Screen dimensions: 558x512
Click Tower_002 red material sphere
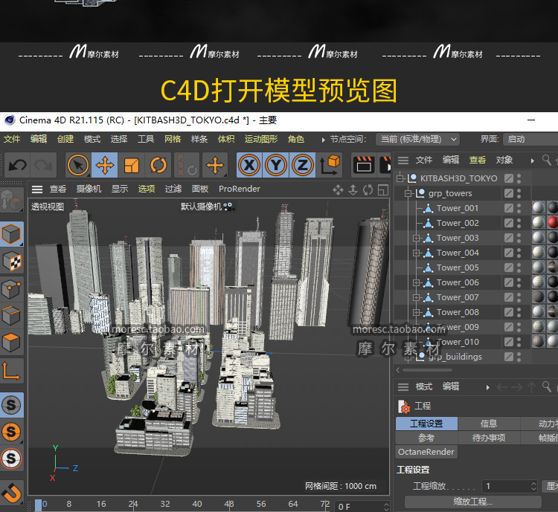[x=552, y=223]
